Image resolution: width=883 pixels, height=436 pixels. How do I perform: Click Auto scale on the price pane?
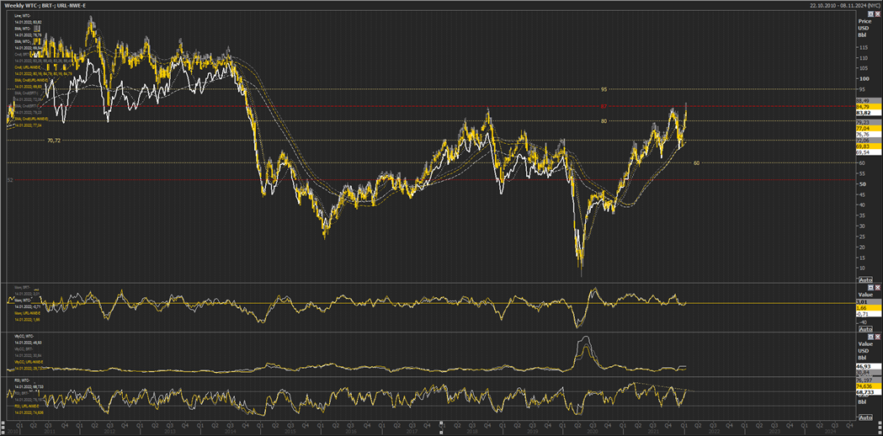coord(865,280)
